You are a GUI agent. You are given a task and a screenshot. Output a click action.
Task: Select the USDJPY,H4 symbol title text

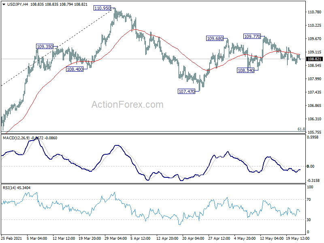click(17, 4)
